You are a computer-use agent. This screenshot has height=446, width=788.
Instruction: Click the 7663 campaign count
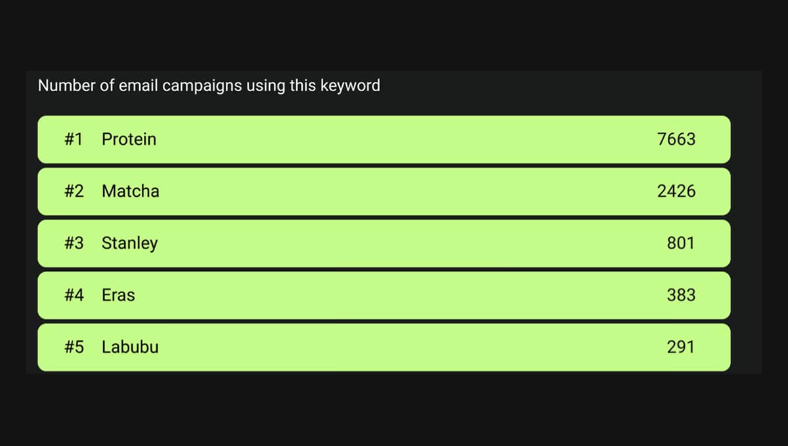pos(676,139)
